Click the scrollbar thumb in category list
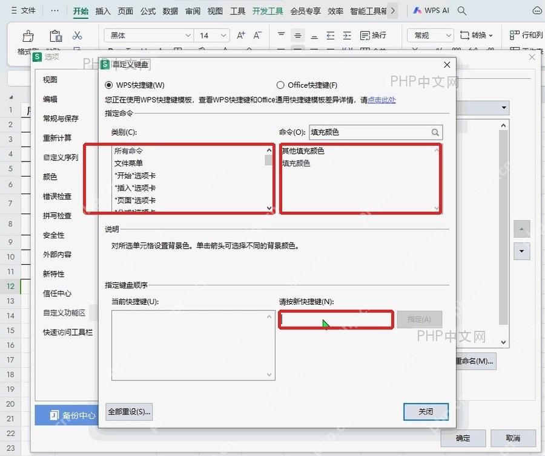The height and width of the screenshot is (456, 545). tap(268, 160)
